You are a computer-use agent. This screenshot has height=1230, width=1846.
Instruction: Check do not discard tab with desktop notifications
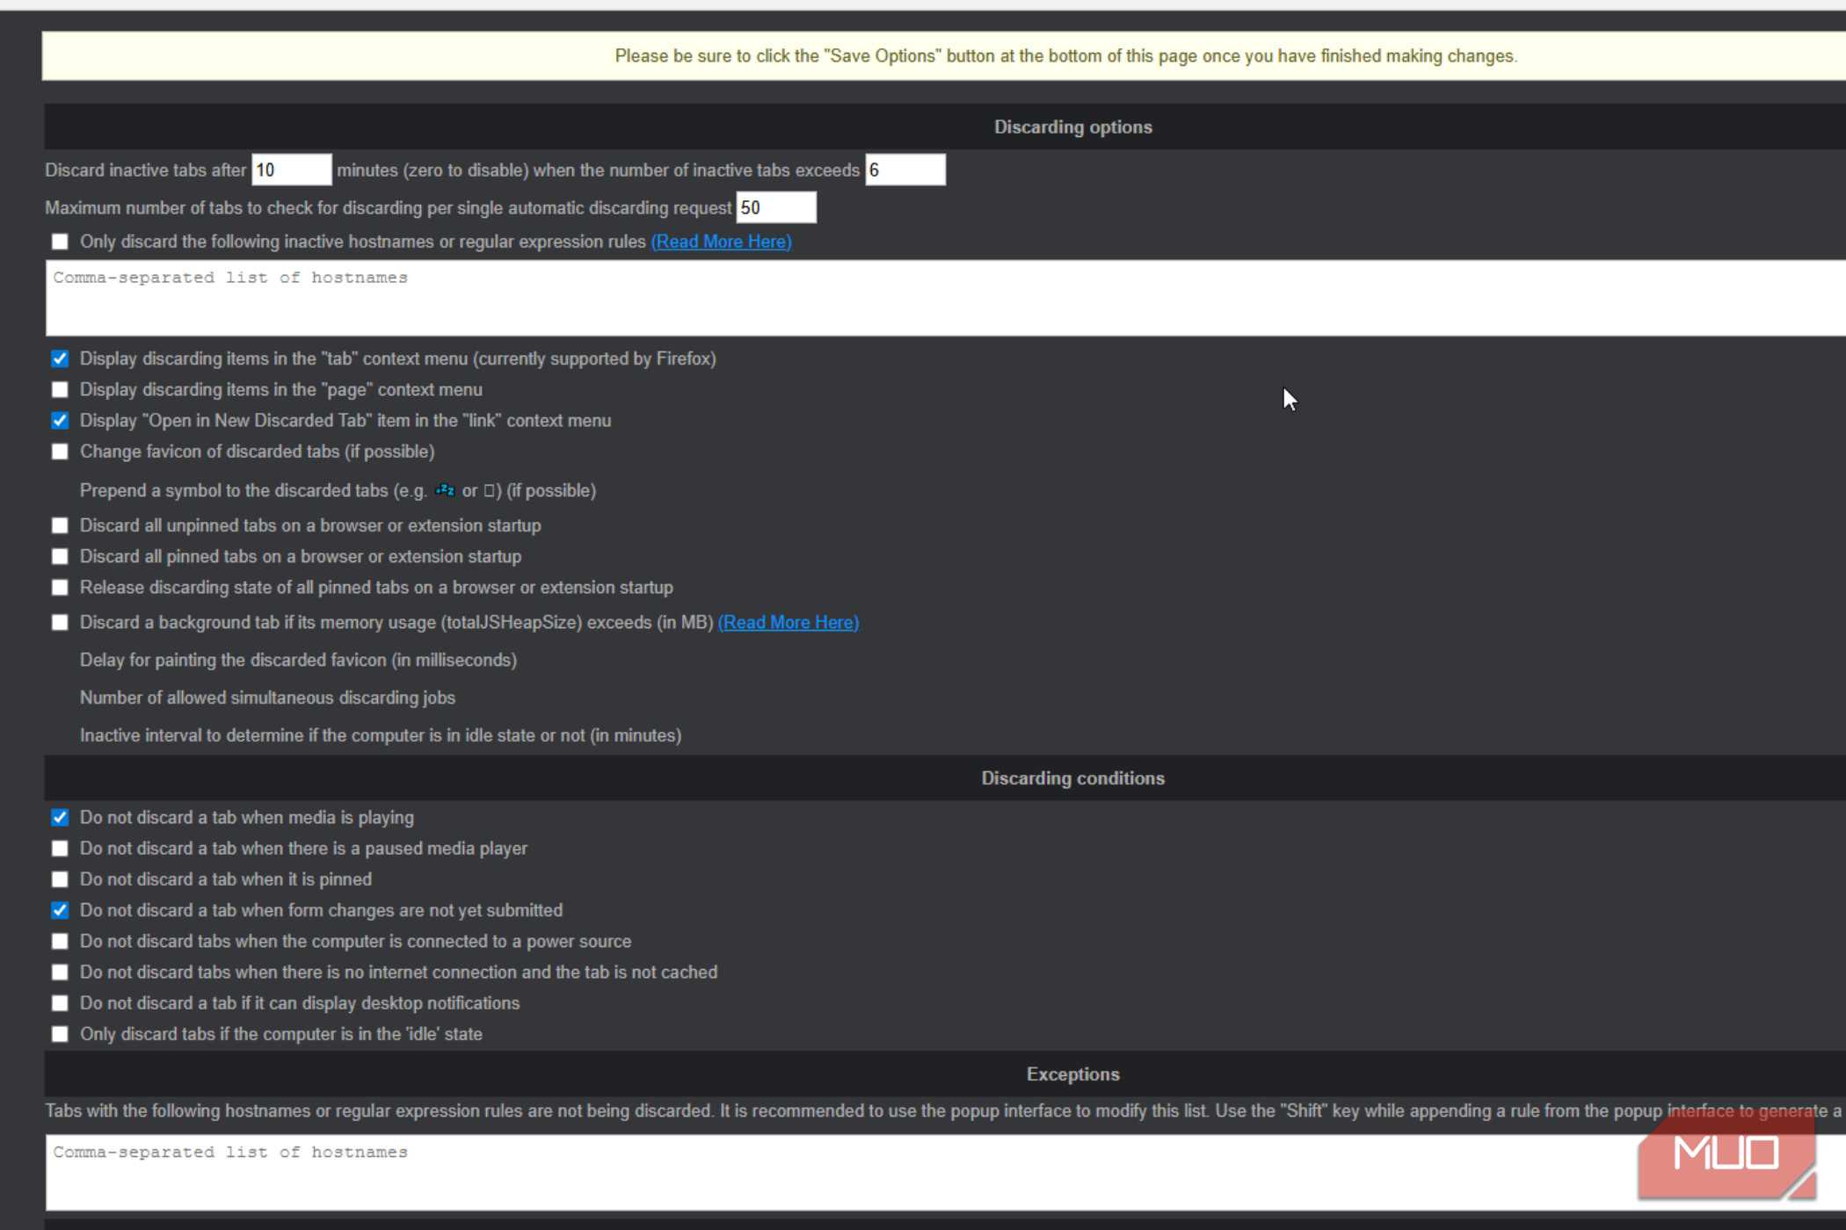tap(60, 1003)
